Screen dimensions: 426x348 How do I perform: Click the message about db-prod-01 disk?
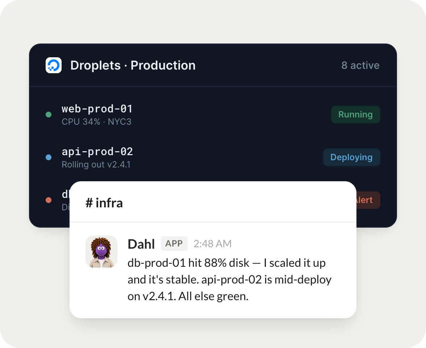[x=230, y=279]
